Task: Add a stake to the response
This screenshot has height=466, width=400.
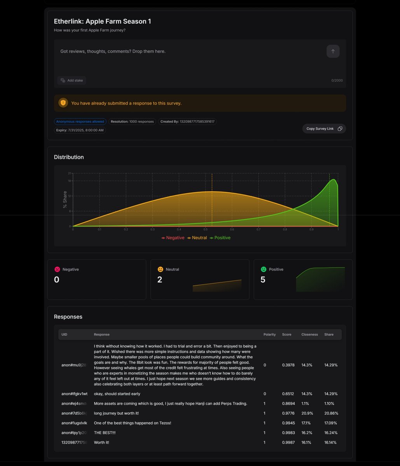Action: 72,80
